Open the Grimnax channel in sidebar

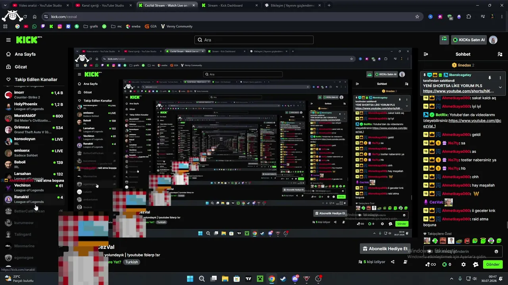(34, 129)
